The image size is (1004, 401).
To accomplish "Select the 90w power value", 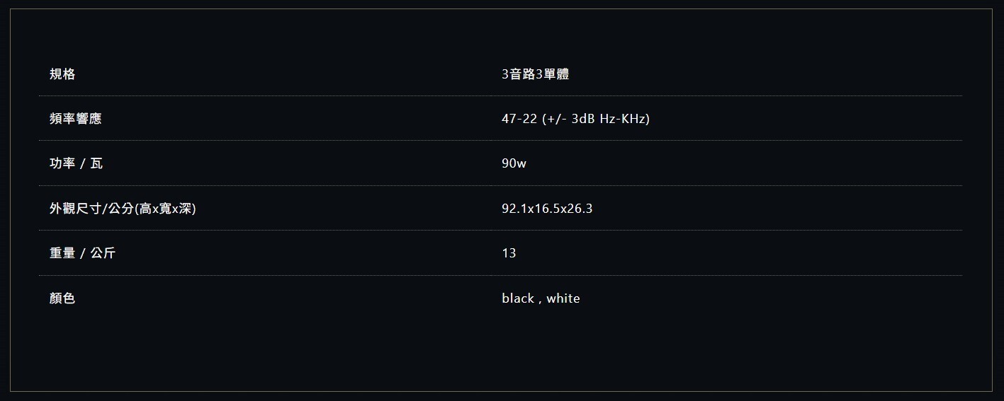I will tap(514, 163).
